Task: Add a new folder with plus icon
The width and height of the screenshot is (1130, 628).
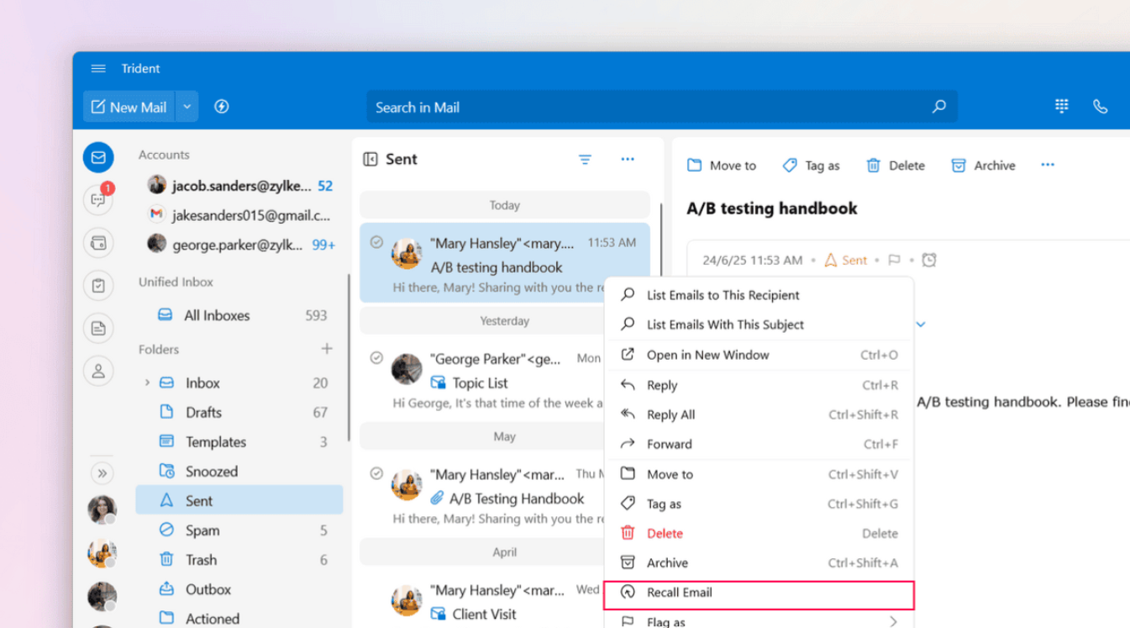Action: coord(327,349)
